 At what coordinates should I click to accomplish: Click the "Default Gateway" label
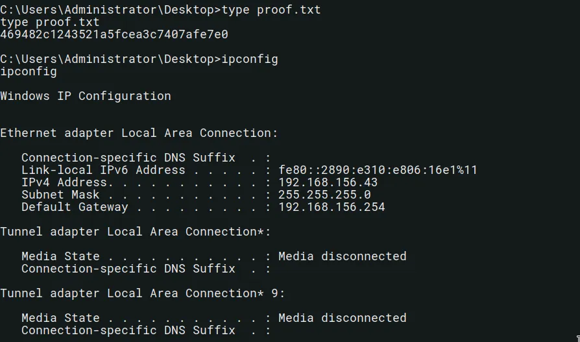pos(75,207)
